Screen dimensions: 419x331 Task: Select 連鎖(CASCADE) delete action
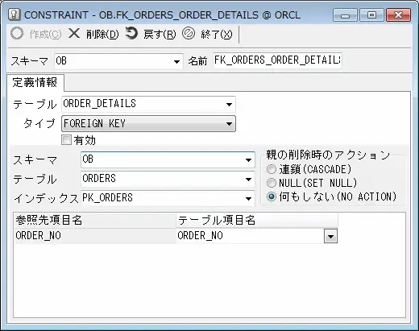(x=272, y=169)
